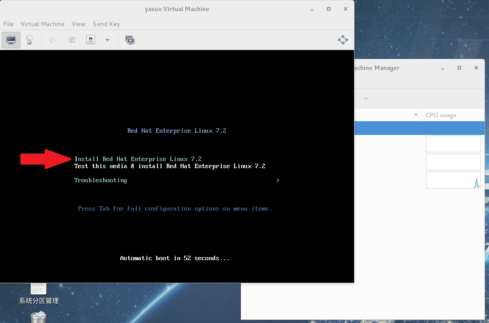489x323 pixels.
Task: Manage VM snapshots icon
Action: [130, 40]
